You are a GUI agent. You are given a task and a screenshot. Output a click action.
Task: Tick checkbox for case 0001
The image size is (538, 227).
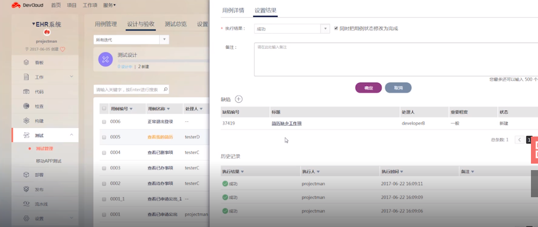(x=104, y=215)
